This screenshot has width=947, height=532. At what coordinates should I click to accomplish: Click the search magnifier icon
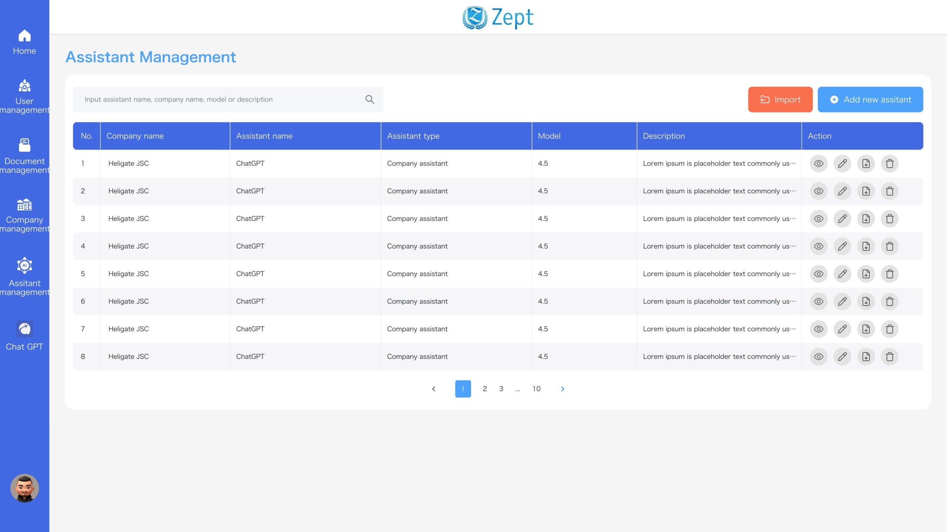click(x=370, y=99)
